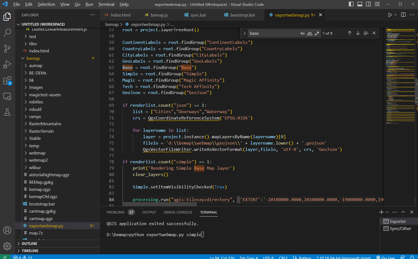Open terminal launch profile dropdown

tap(387, 212)
